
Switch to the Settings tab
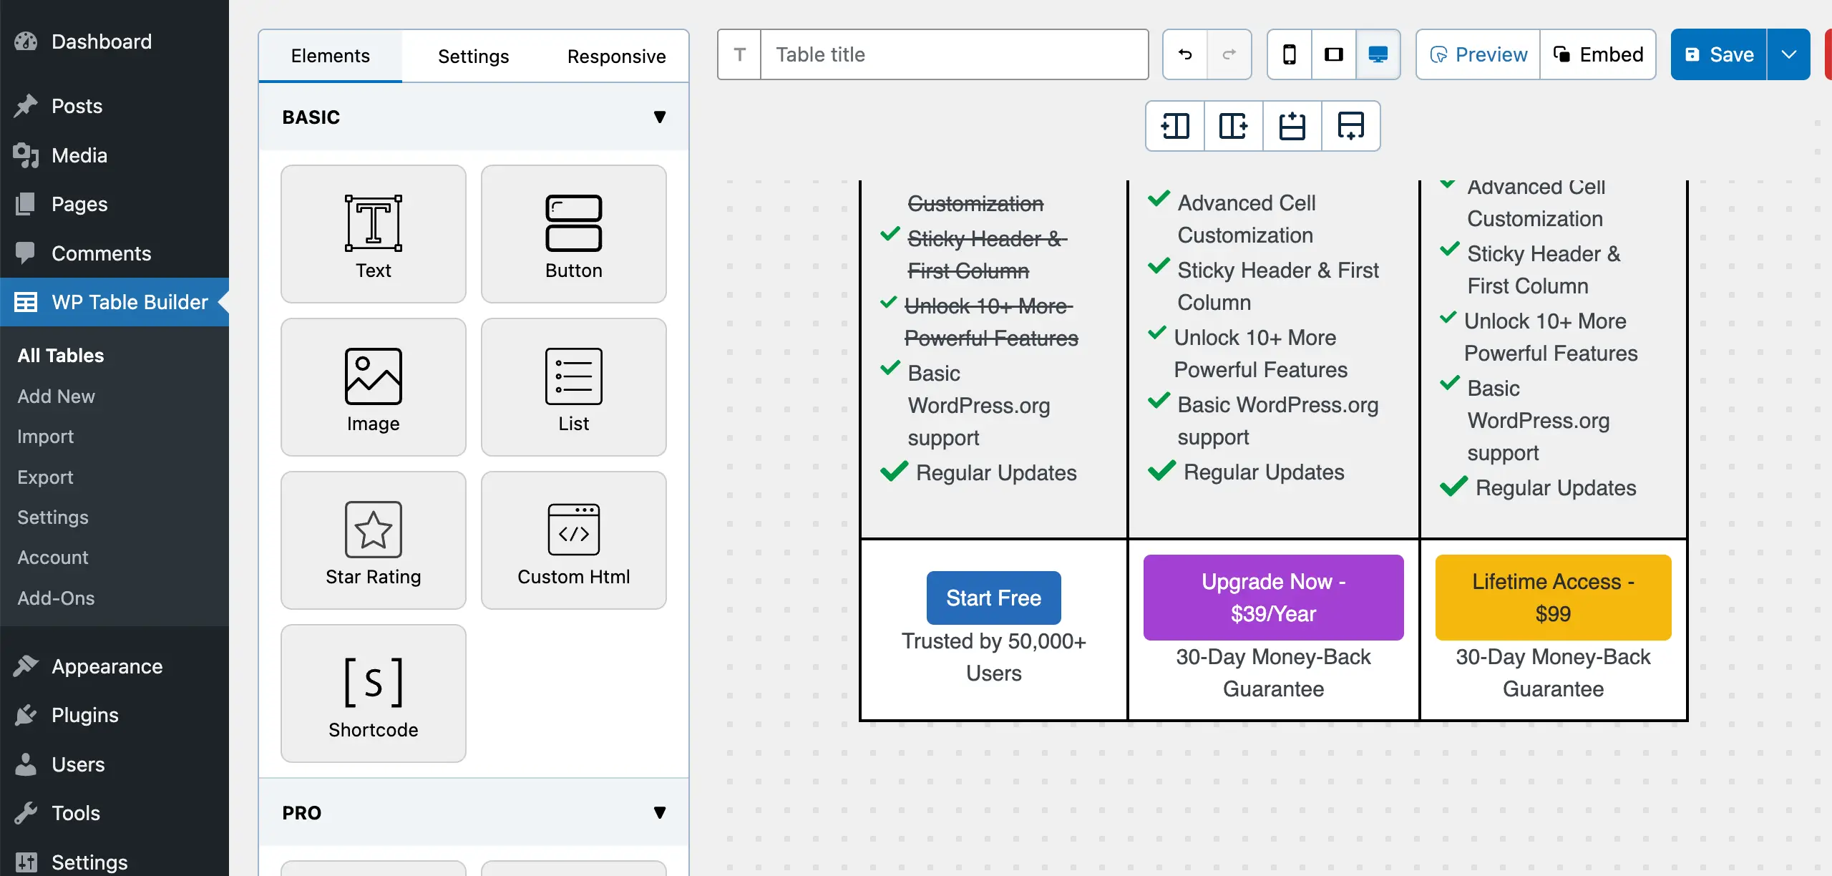click(x=473, y=56)
